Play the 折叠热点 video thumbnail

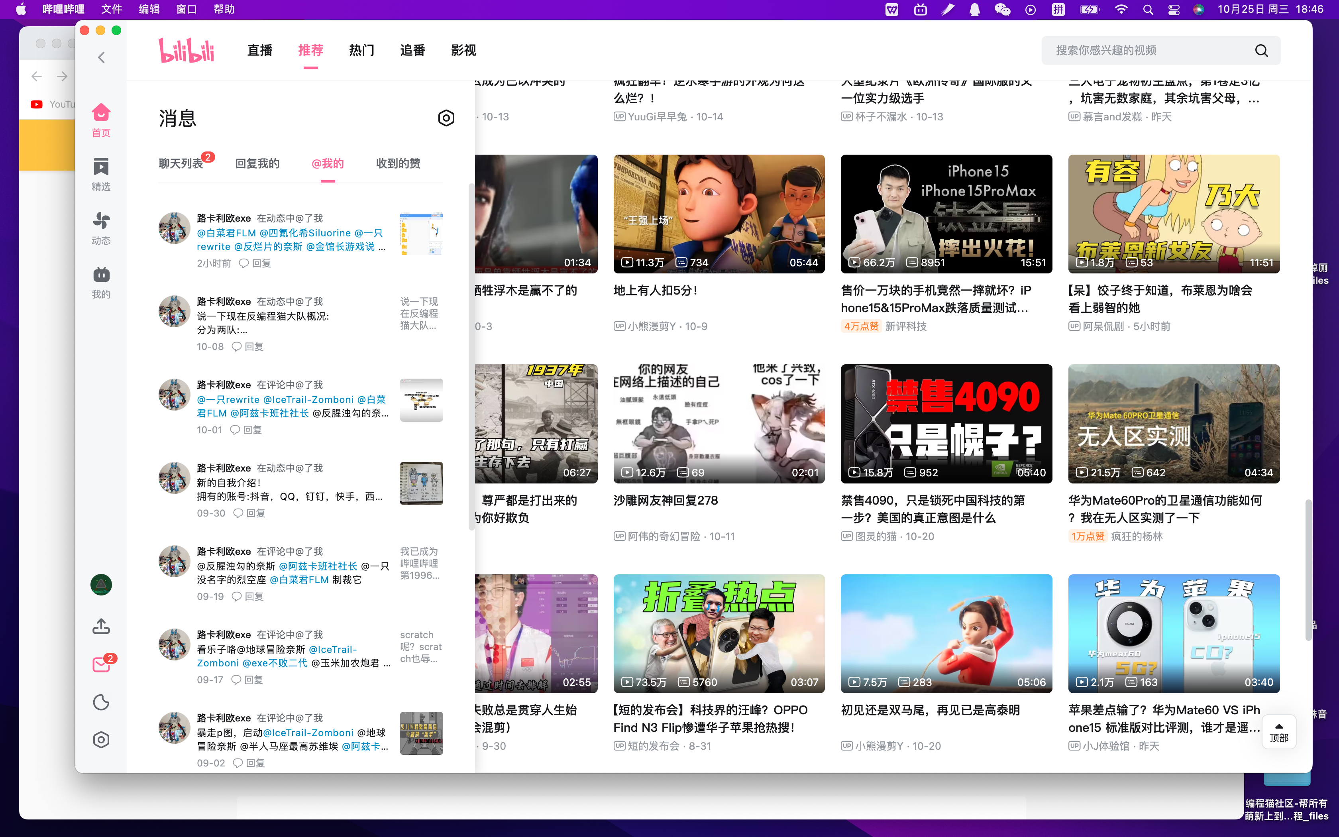tap(719, 633)
